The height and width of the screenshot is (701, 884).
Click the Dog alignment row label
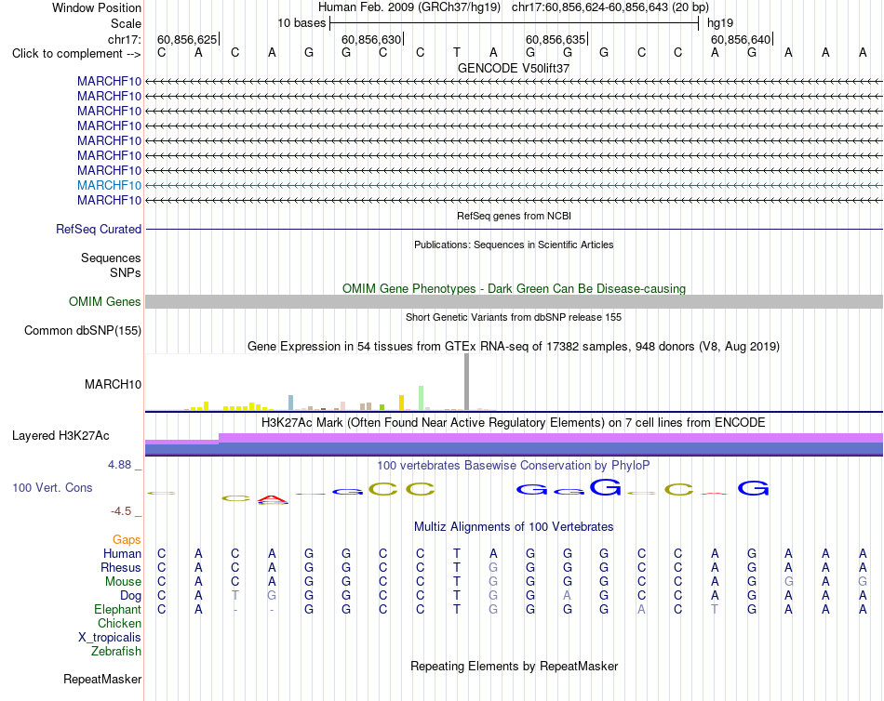tap(130, 596)
